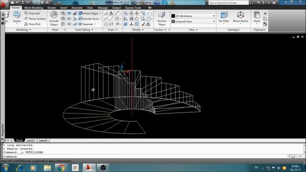This screenshot has height=172, width=306.
Task: Open the Manage ribbon tab
Action: tap(103, 8)
